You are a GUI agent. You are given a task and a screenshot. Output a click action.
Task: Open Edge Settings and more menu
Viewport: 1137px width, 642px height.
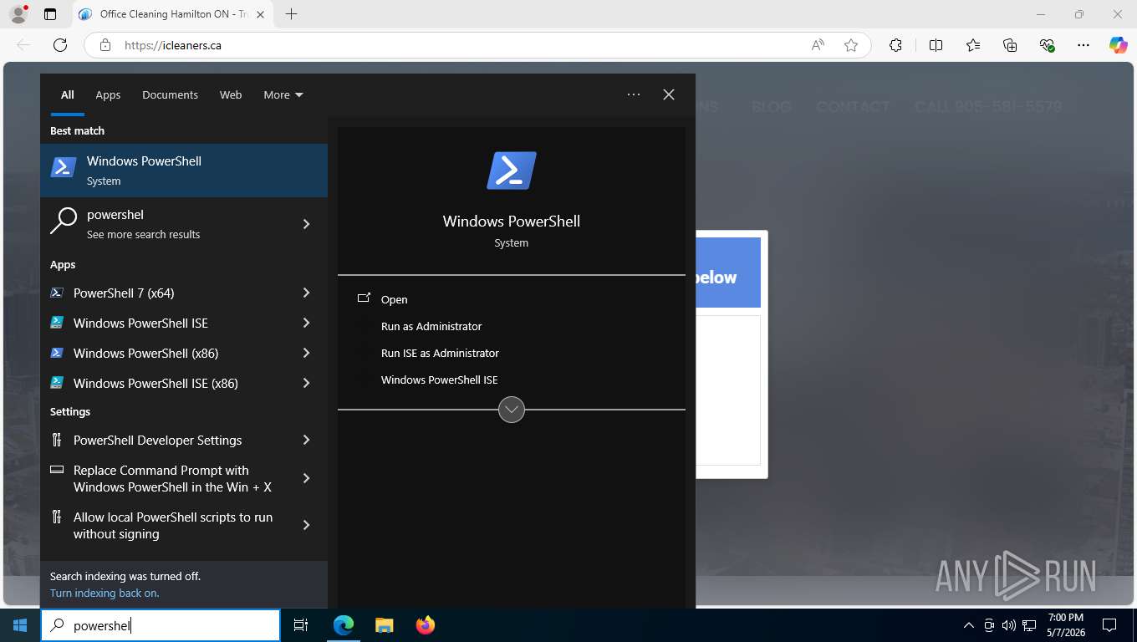(1083, 45)
